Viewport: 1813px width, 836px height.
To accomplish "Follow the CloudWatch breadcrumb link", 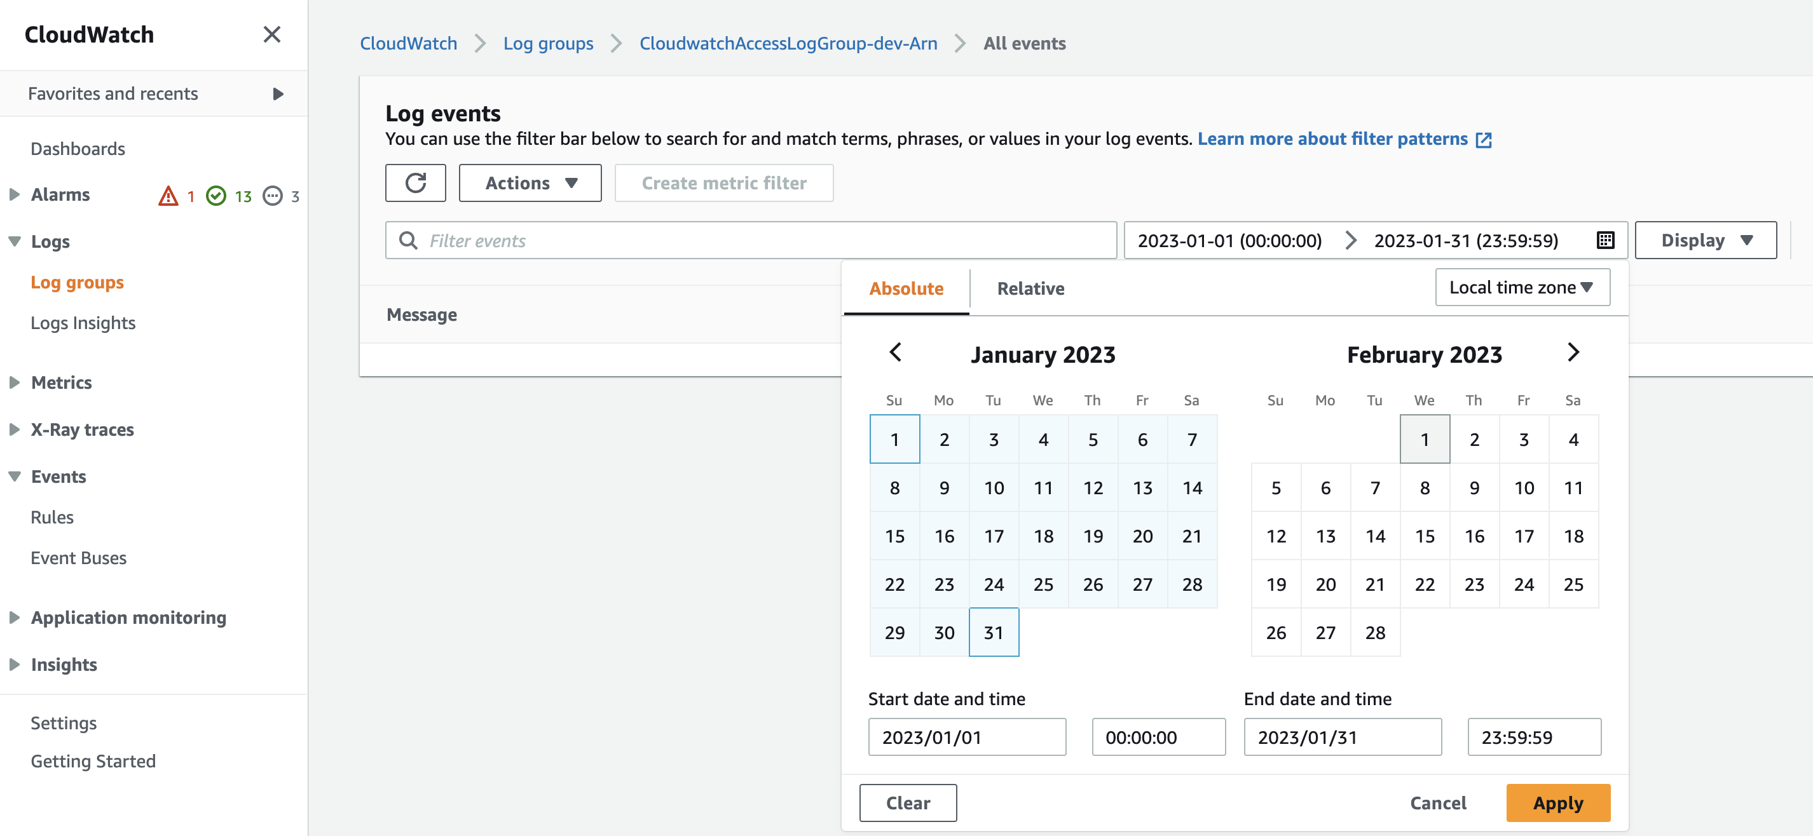I will tap(408, 44).
